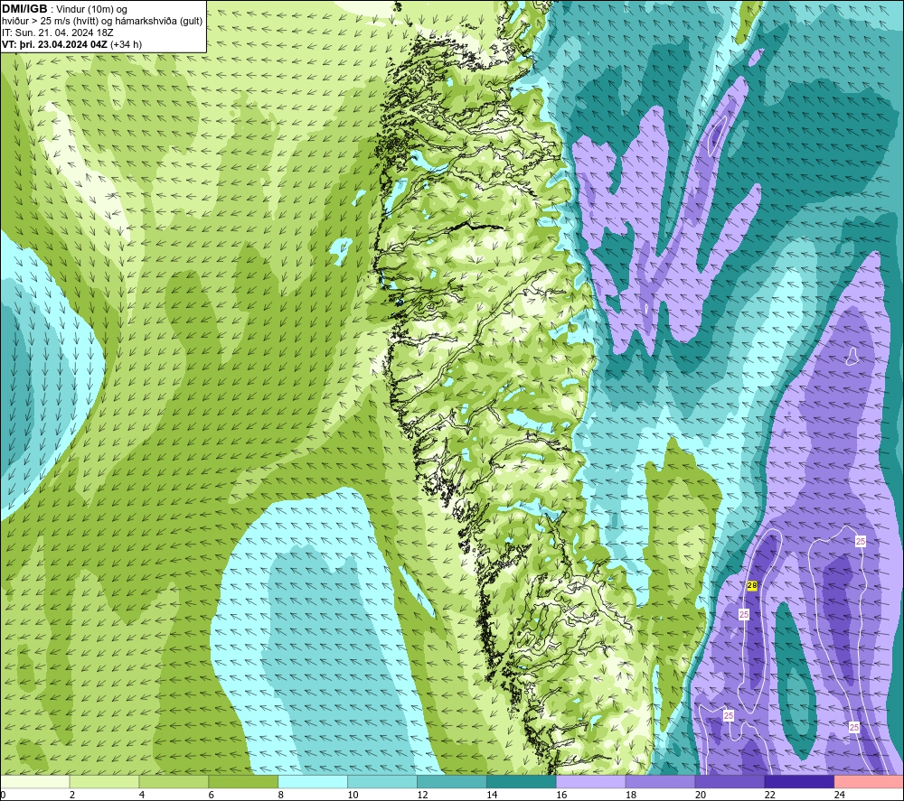Viewport: 904px width, 801px height.
Task: Click the '(+34 h)' forecast offset text
Action: (x=126, y=43)
